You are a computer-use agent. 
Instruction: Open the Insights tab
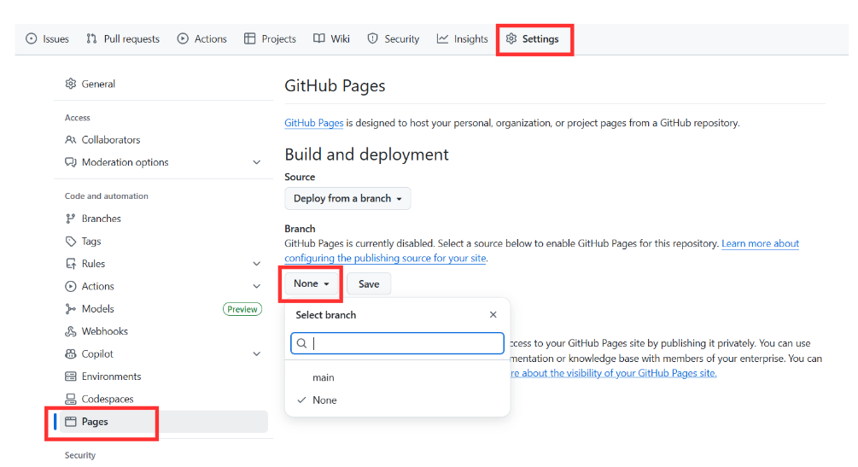point(463,39)
